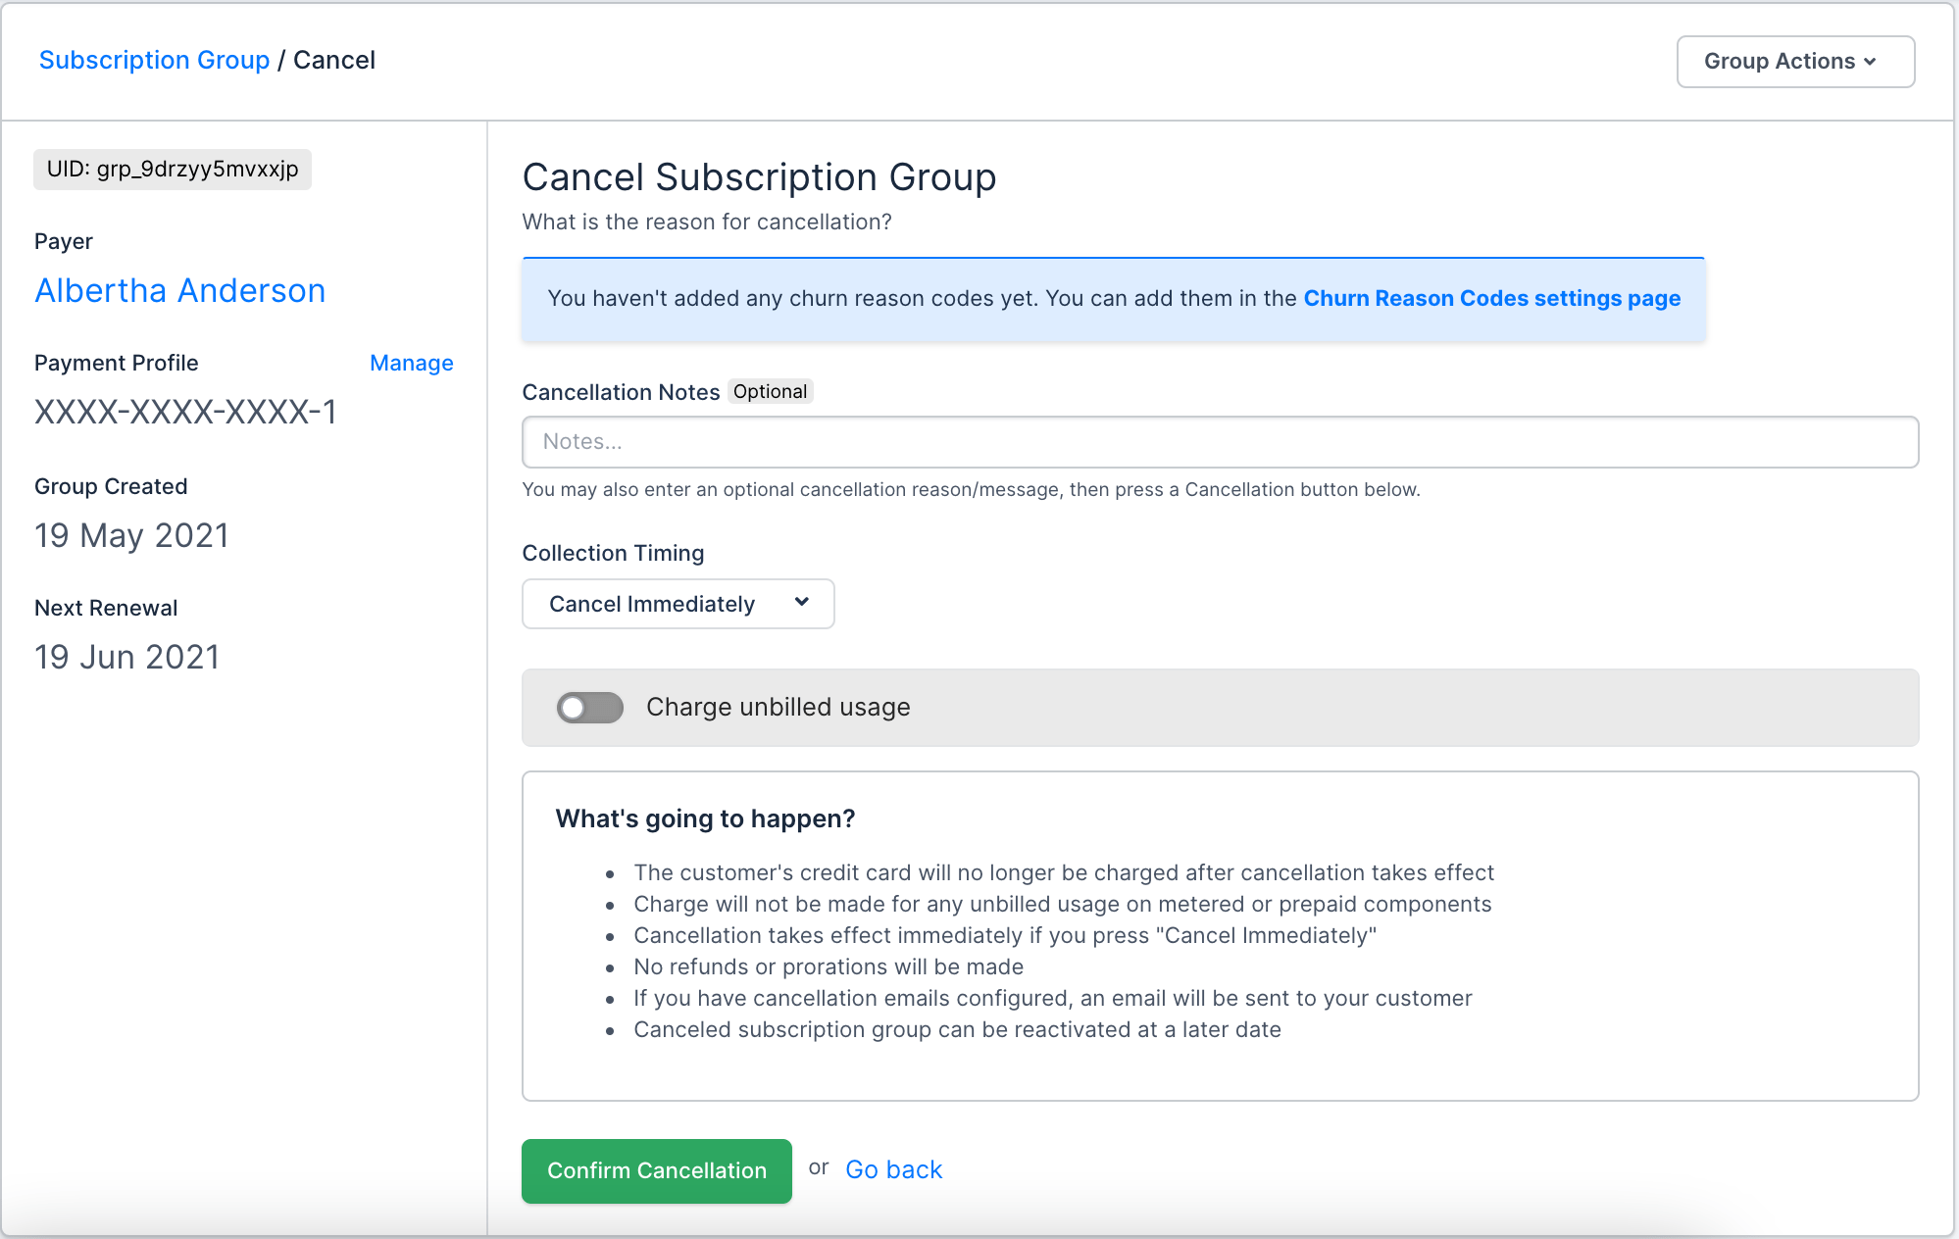The image size is (1959, 1239).
Task: Click the chevron arrow in Group Actions
Action: tap(1871, 62)
